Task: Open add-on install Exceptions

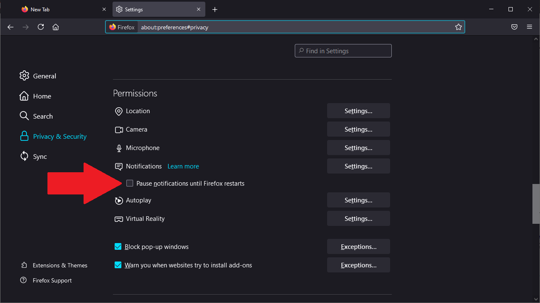Action: click(x=359, y=265)
